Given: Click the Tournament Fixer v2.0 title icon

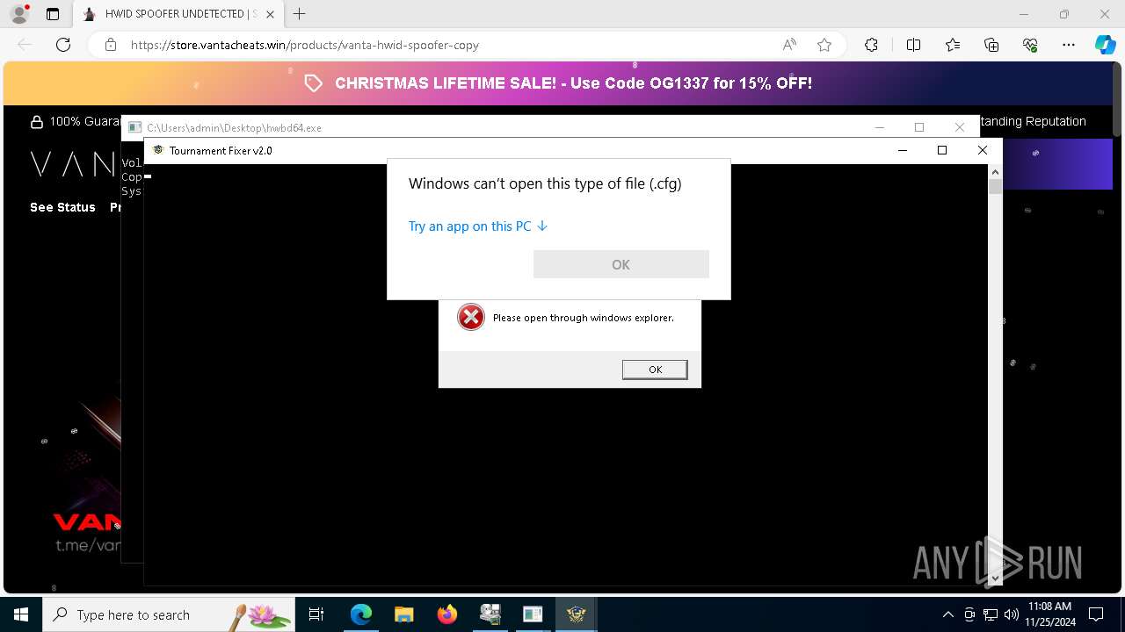Looking at the screenshot, I should (x=158, y=150).
